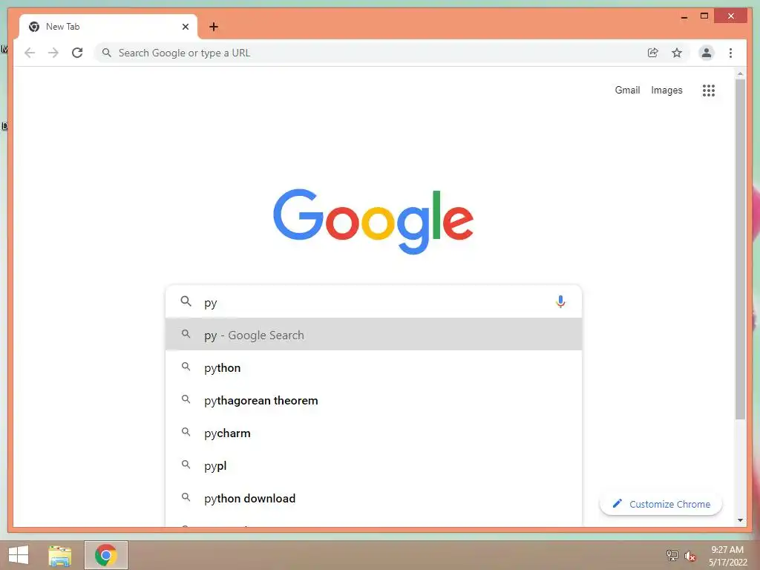Pick the 'pycharm' suggestion
The image size is (760, 570).
373,433
